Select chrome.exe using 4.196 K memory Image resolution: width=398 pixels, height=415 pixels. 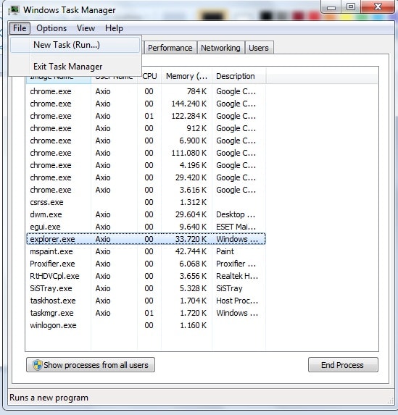coord(146,165)
